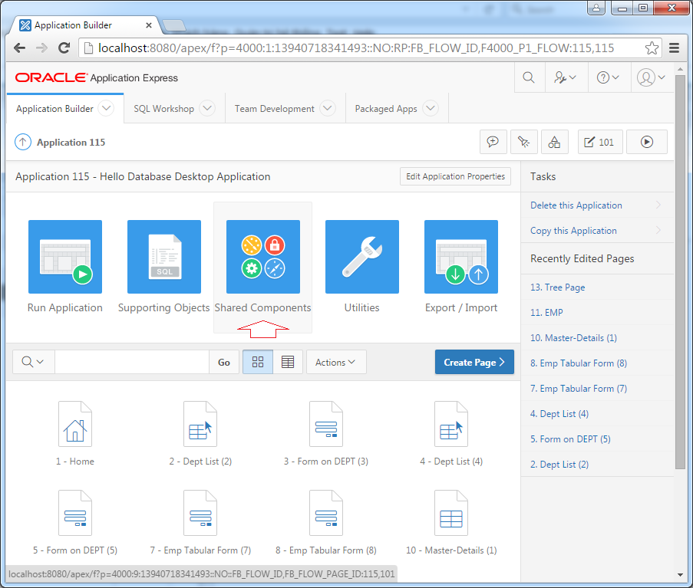Select the SQL Workshop tab
The image size is (693, 588).
(x=164, y=109)
